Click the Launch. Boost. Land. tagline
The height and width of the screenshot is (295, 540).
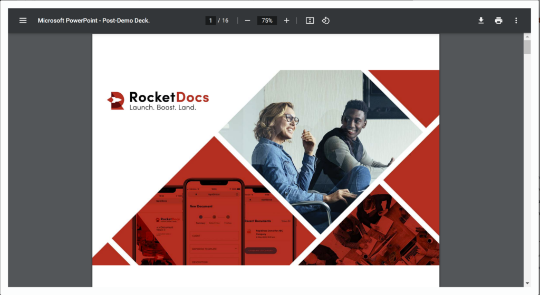click(x=162, y=107)
